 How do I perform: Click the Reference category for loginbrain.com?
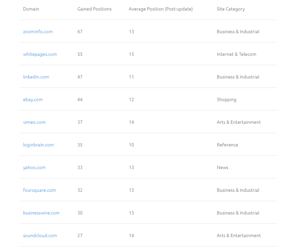click(227, 145)
